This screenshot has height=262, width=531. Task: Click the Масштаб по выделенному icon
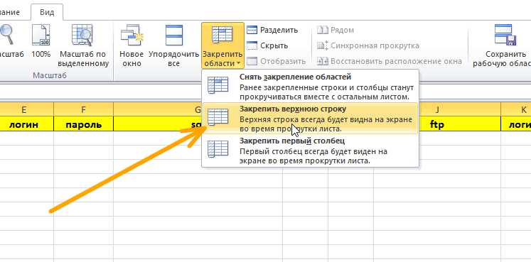[82, 36]
